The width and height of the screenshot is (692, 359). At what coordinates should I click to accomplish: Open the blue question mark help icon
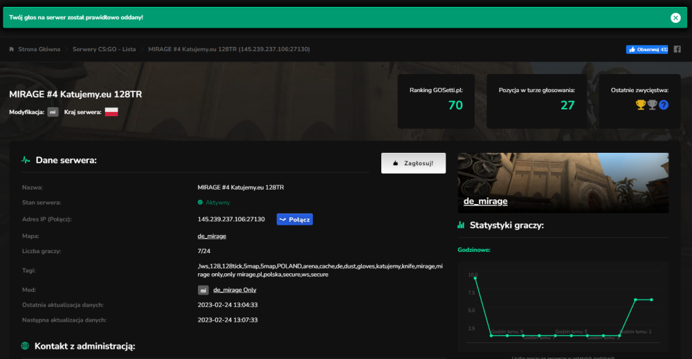(664, 105)
